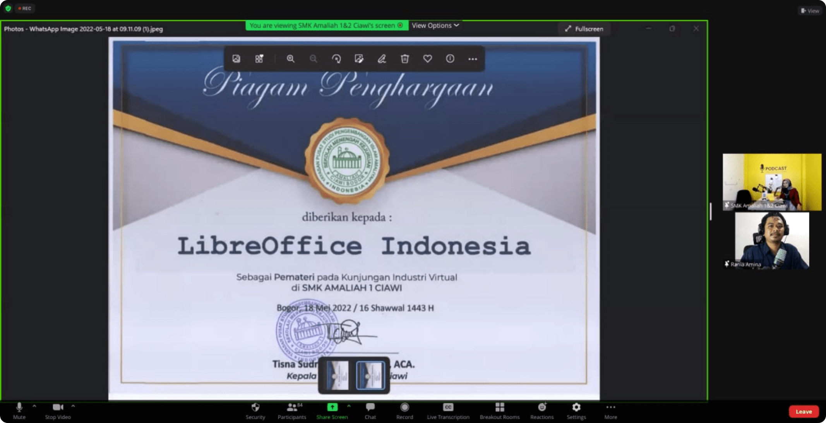This screenshot has height=423, width=826.
Task: Zoom out on the photo
Action: tap(313, 59)
